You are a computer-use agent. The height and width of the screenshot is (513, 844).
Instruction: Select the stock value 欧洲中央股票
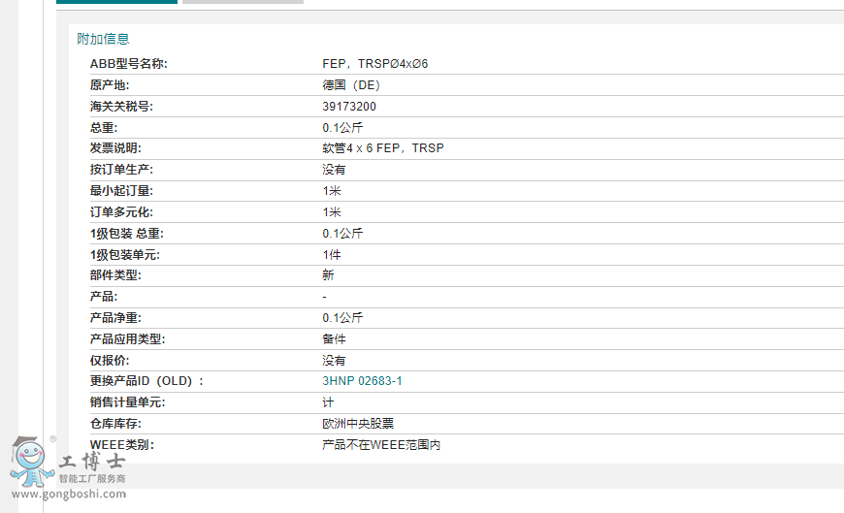click(358, 424)
